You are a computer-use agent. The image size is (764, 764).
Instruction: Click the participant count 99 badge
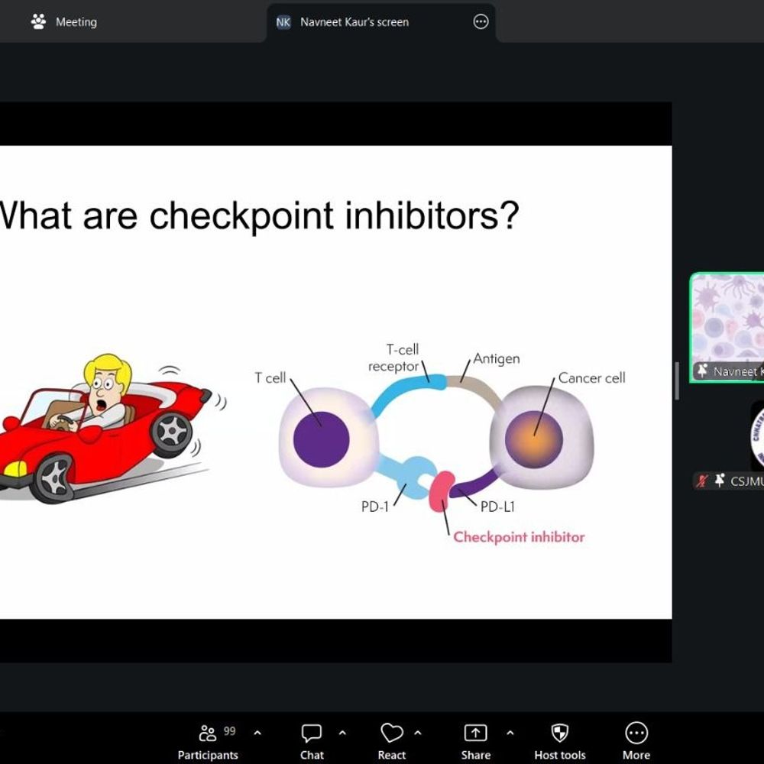tap(229, 732)
